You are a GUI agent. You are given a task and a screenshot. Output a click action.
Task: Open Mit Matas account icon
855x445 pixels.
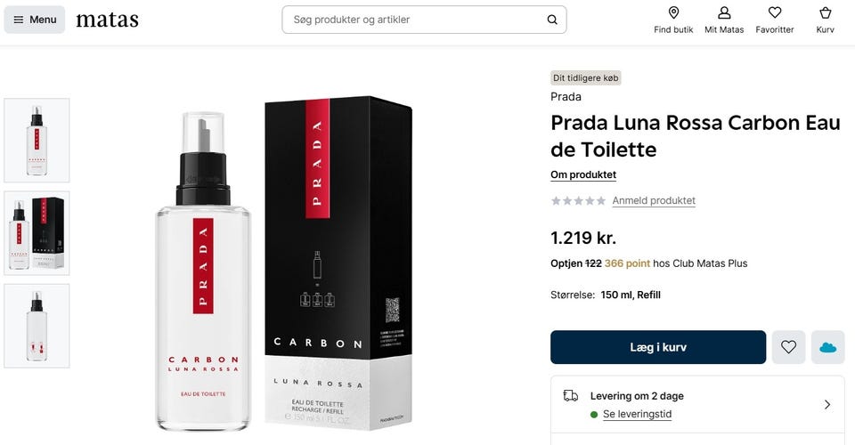point(724,20)
